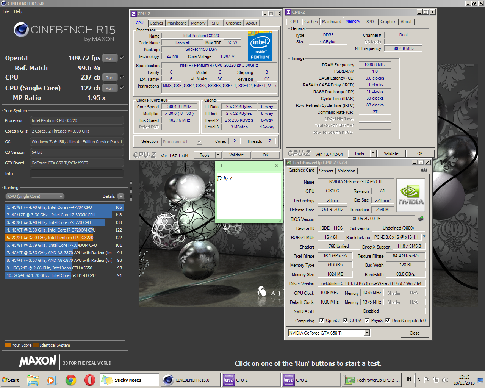Click the GPU-Z screenshot camera icon
The width and height of the screenshot is (485, 388).
coord(424,170)
